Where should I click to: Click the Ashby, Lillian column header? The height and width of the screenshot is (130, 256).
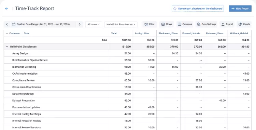(x=142, y=34)
